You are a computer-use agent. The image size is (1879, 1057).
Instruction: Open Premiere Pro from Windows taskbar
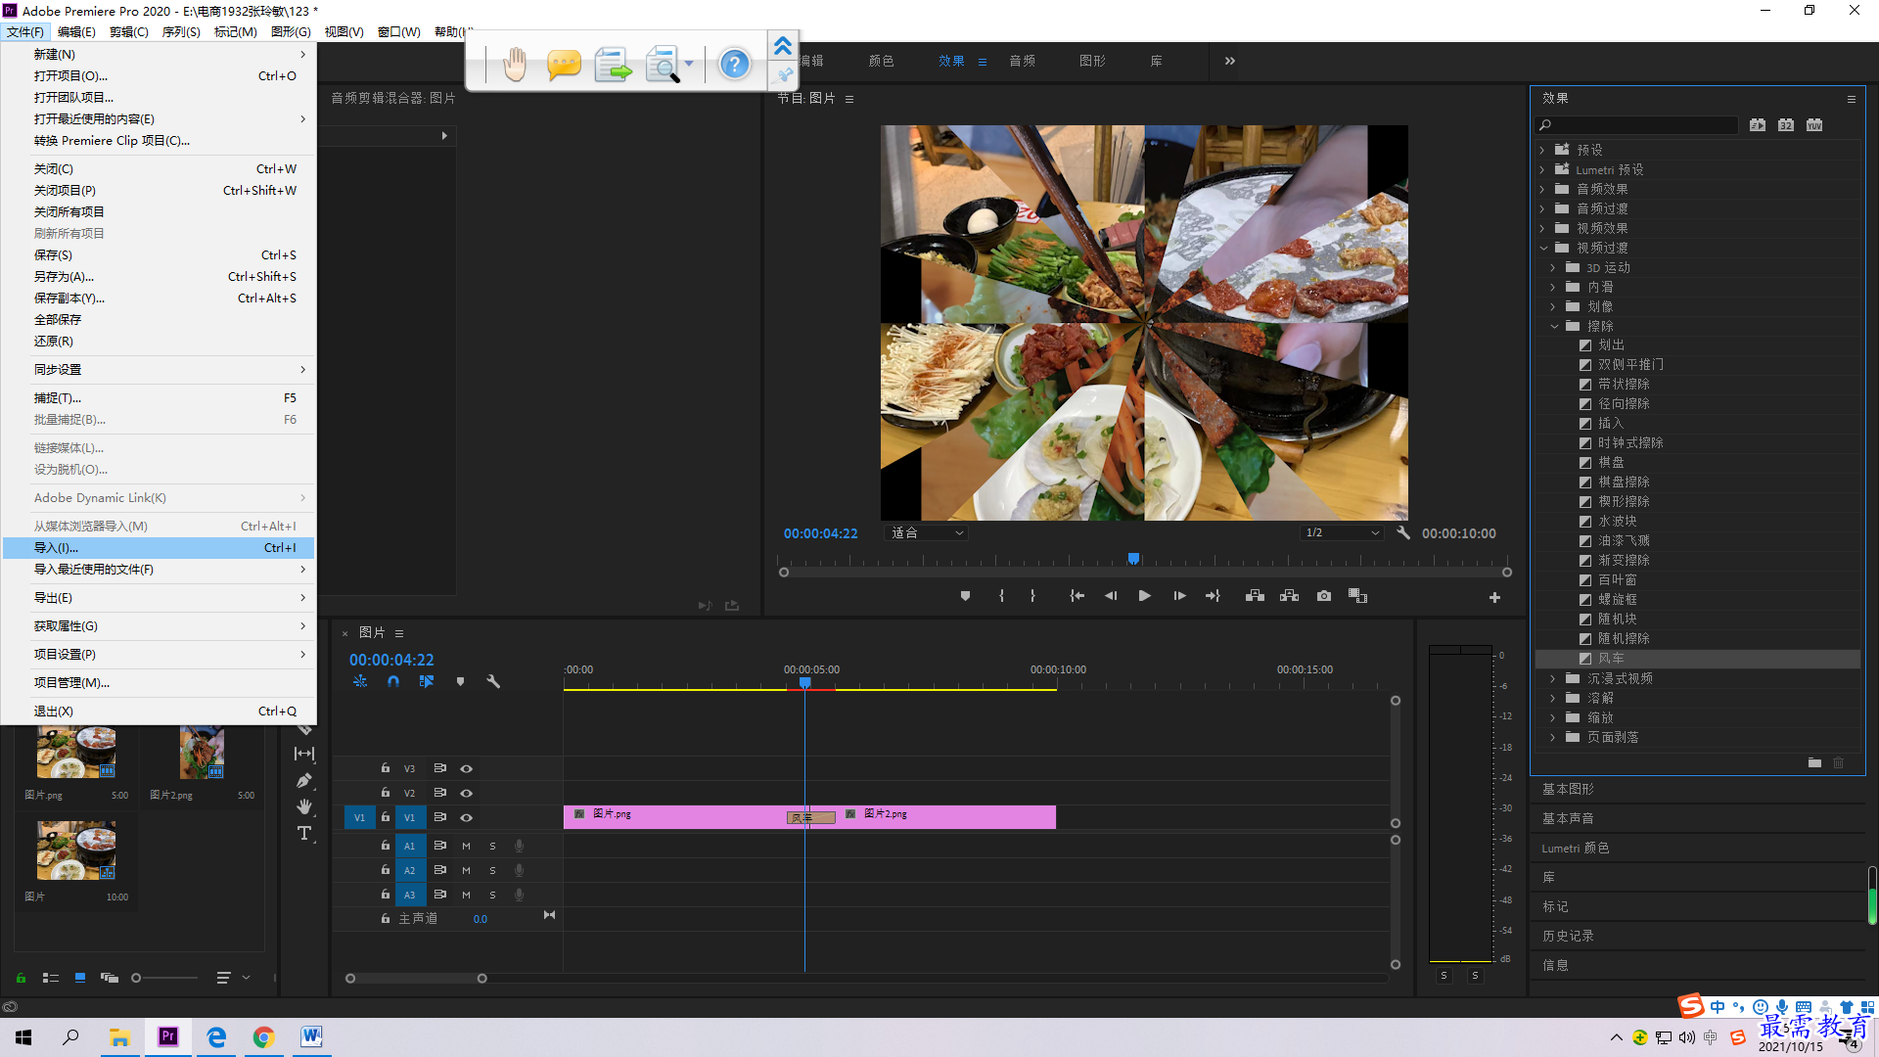click(x=168, y=1036)
